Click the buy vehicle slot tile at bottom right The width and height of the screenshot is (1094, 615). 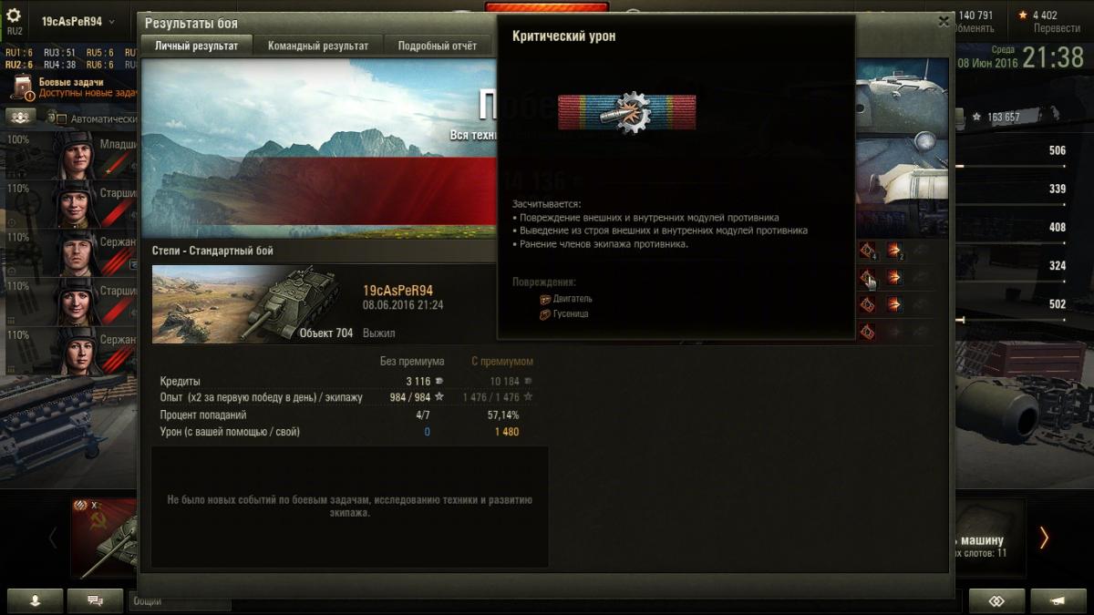click(x=988, y=538)
